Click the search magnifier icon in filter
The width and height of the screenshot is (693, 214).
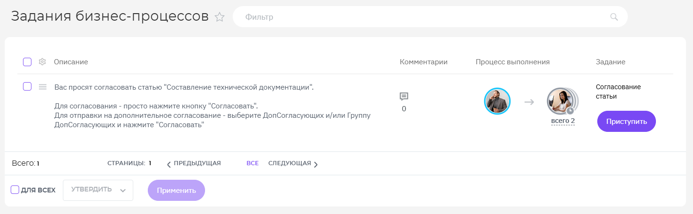tap(614, 17)
